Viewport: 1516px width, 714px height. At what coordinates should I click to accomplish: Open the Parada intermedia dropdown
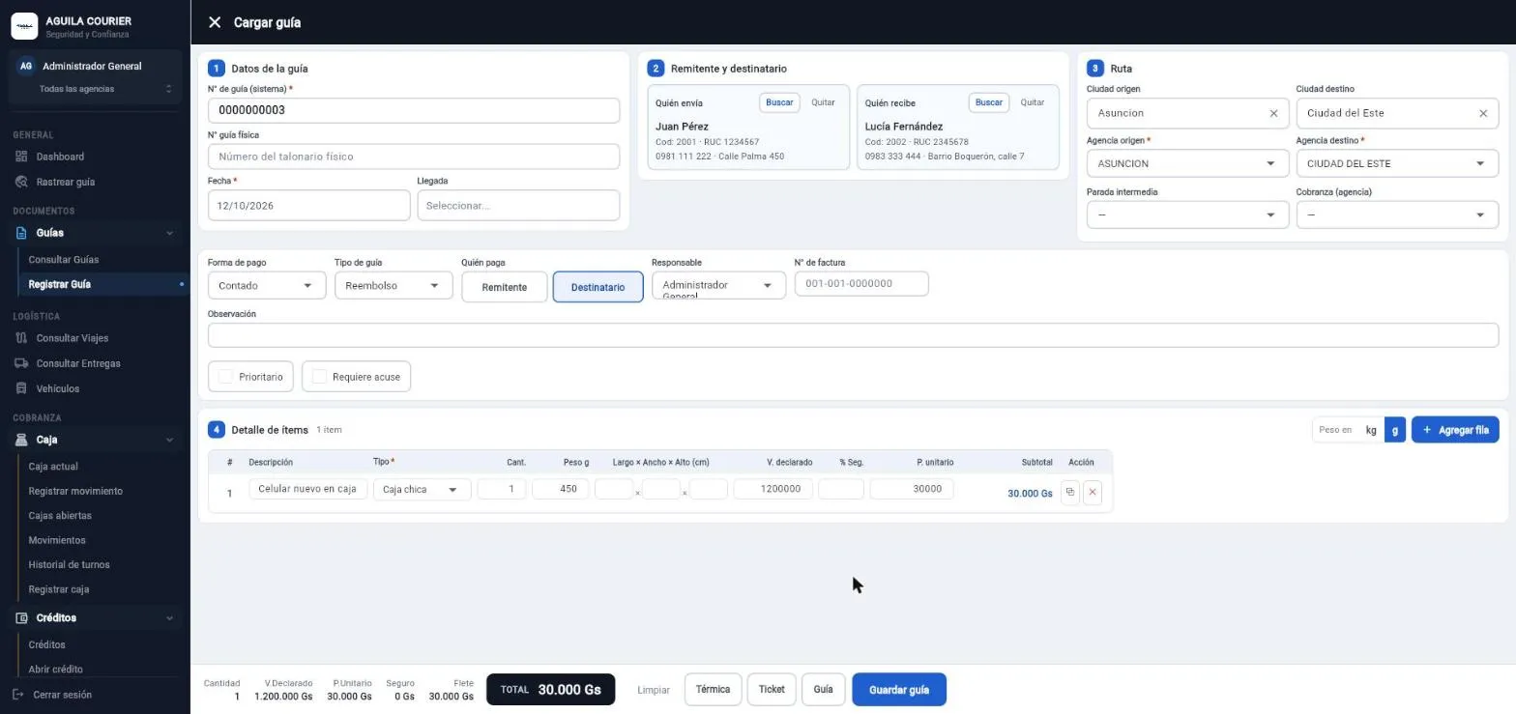click(1187, 214)
